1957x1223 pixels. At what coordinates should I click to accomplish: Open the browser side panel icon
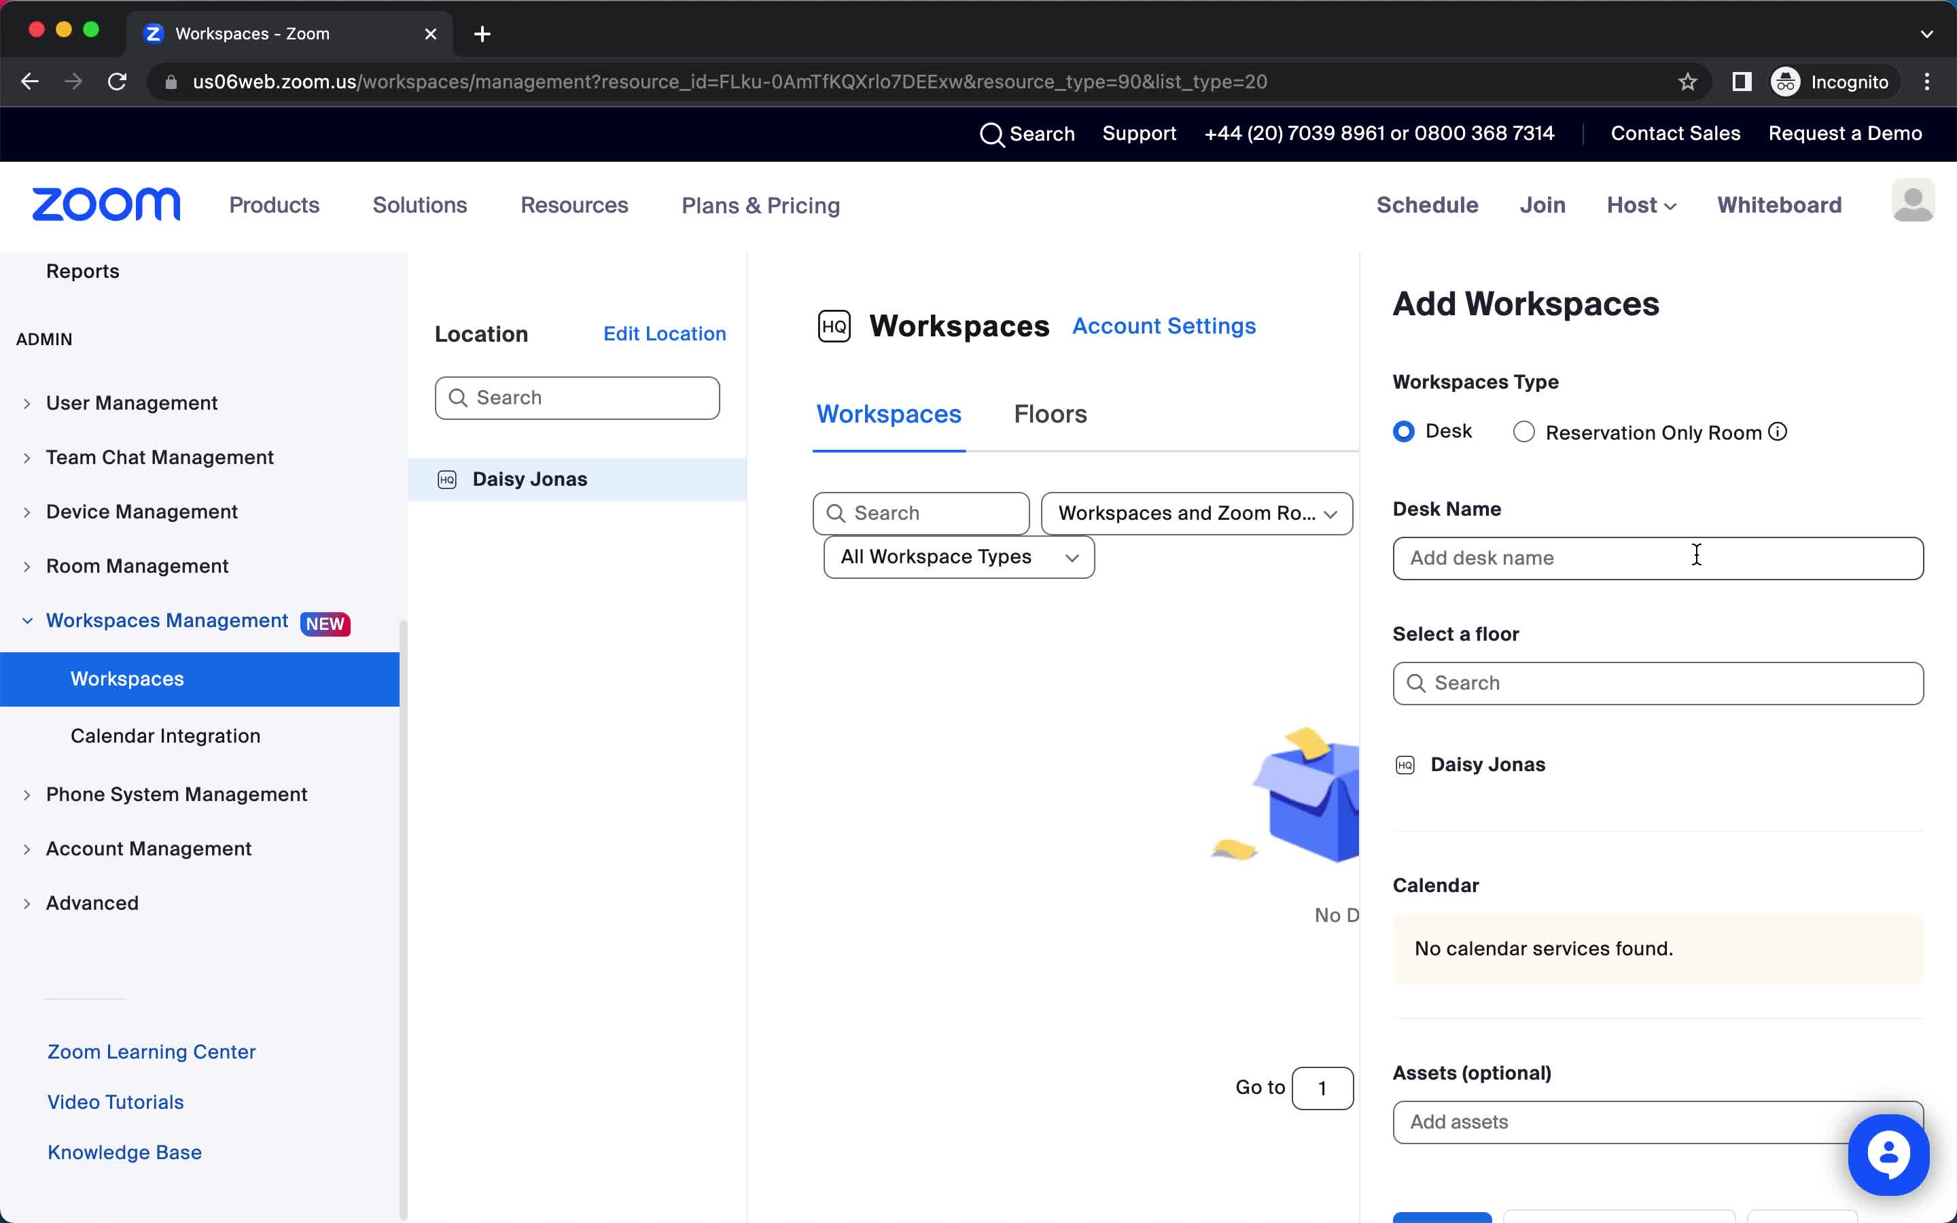[1741, 82]
